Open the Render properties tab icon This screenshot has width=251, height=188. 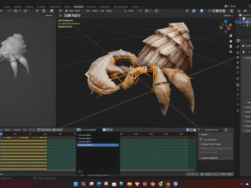point(238,53)
